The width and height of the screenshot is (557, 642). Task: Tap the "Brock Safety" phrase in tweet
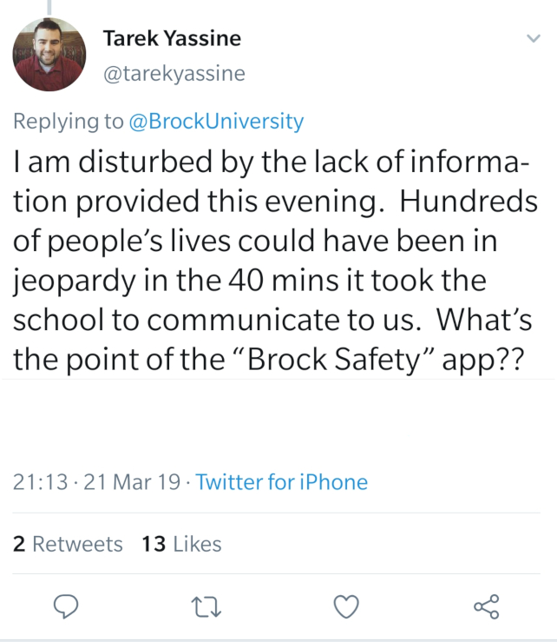pyautogui.click(x=334, y=359)
